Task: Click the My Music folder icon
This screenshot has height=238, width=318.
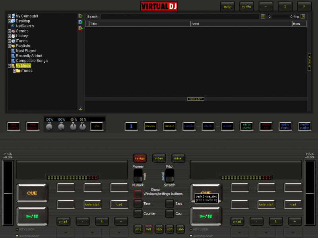Action: [x=14, y=66]
